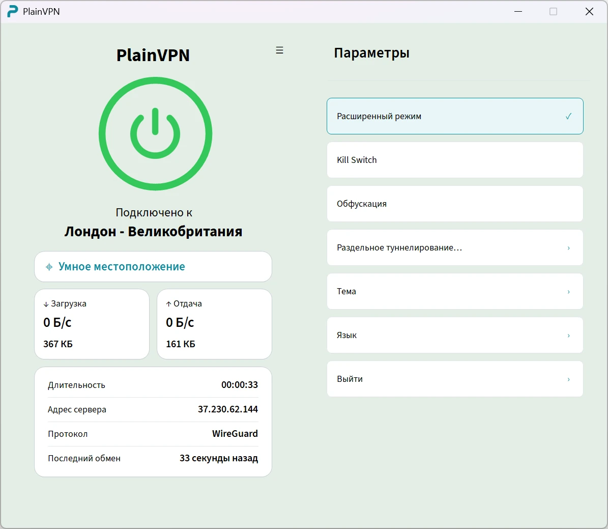Click the Умное местоположение button
This screenshot has height=529, width=608.
tap(153, 267)
